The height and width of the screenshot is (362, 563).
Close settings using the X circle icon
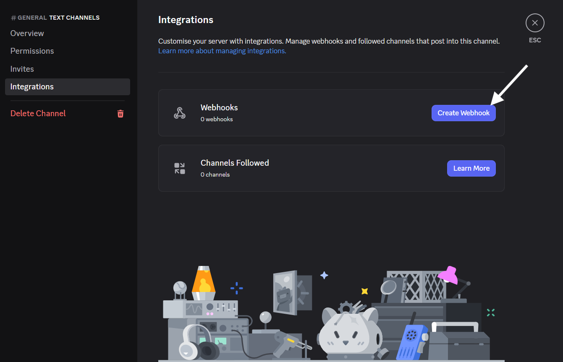[x=535, y=23]
